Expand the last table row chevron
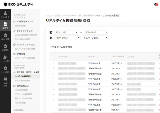 click(x=53, y=110)
